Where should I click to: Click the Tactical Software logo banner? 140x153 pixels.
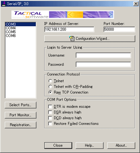coord(63,15)
